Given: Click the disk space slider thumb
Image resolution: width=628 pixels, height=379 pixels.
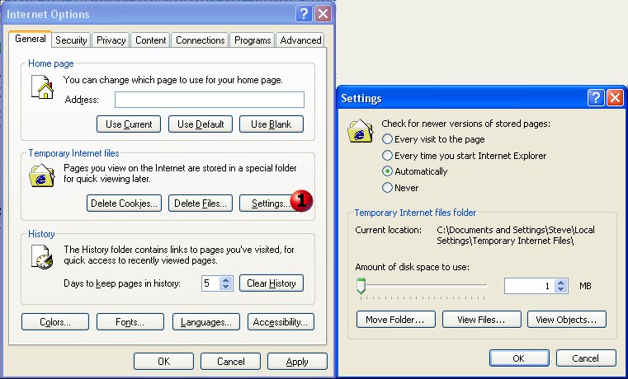Looking at the screenshot, I should pyautogui.click(x=361, y=286).
